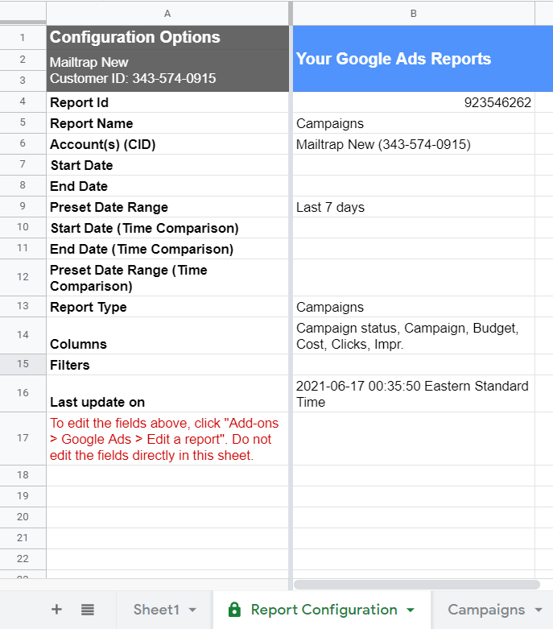This screenshot has width=553, height=629.
Task: Open the all sheets list icon
Action: (x=88, y=610)
